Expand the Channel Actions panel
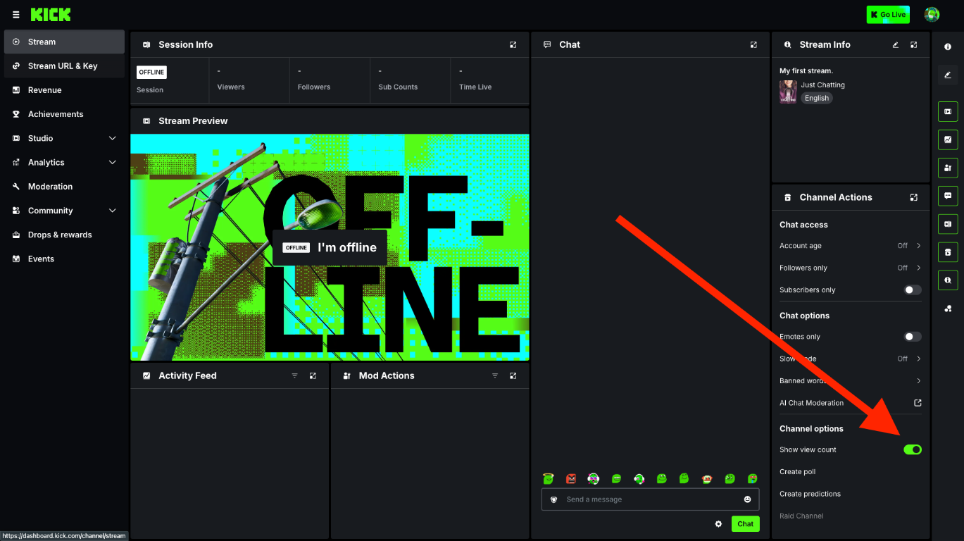Image resolution: width=964 pixels, height=541 pixels. click(x=913, y=197)
